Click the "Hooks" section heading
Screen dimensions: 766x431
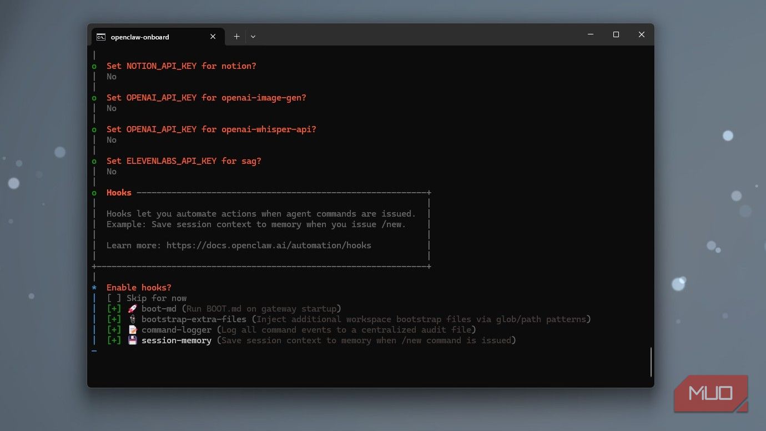(119, 193)
